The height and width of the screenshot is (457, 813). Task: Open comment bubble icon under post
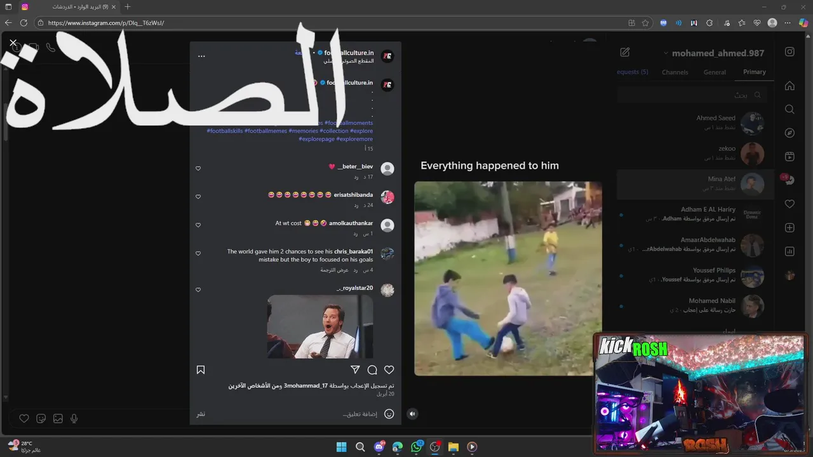click(372, 369)
